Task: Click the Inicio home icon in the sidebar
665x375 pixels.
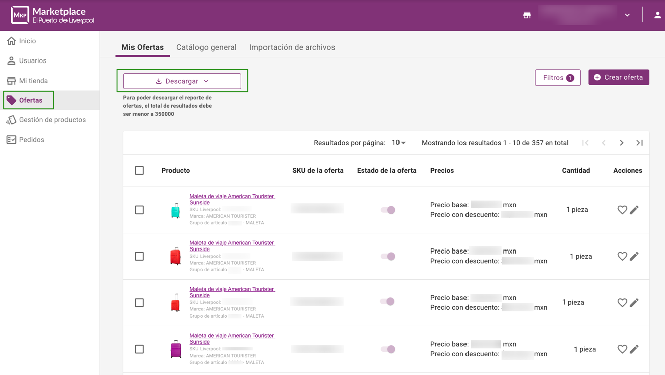Action: point(11,41)
